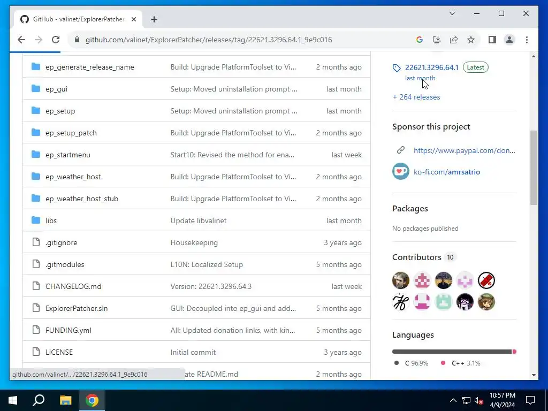Open the 'Housekeeping' commit message
This screenshot has height=411, width=548.
click(194, 242)
